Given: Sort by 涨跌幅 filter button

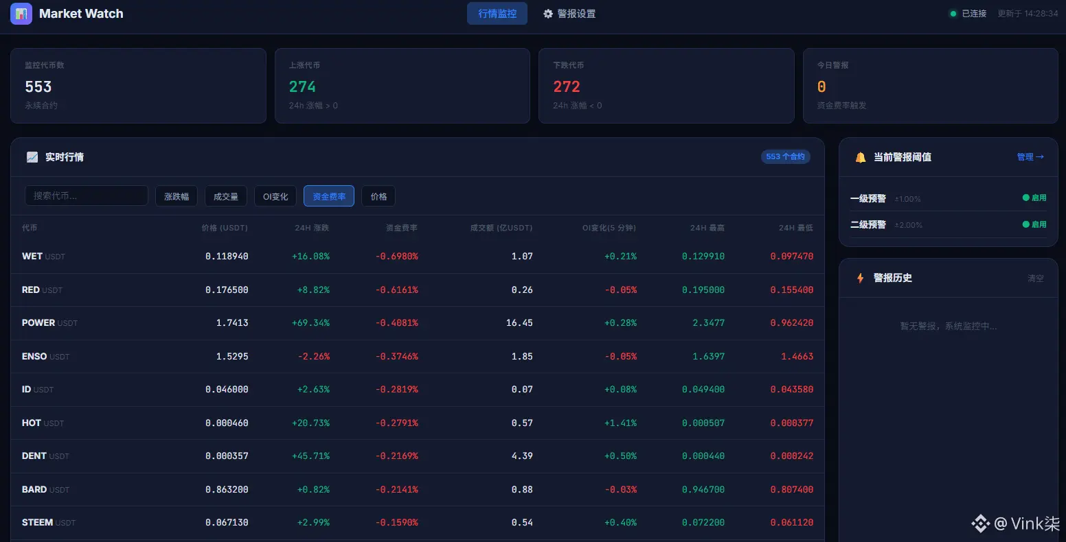Looking at the screenshot, I should coord(177,196).
